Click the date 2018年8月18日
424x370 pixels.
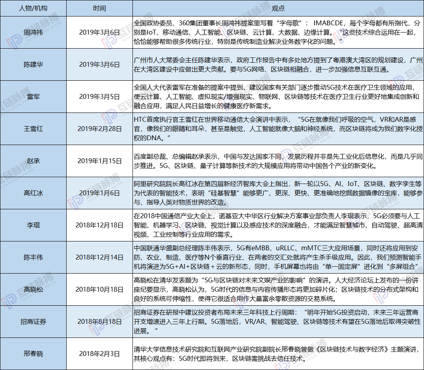click(100, 321)
